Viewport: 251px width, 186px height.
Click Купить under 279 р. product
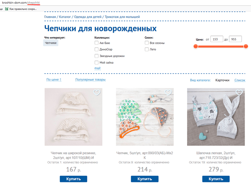216,179
